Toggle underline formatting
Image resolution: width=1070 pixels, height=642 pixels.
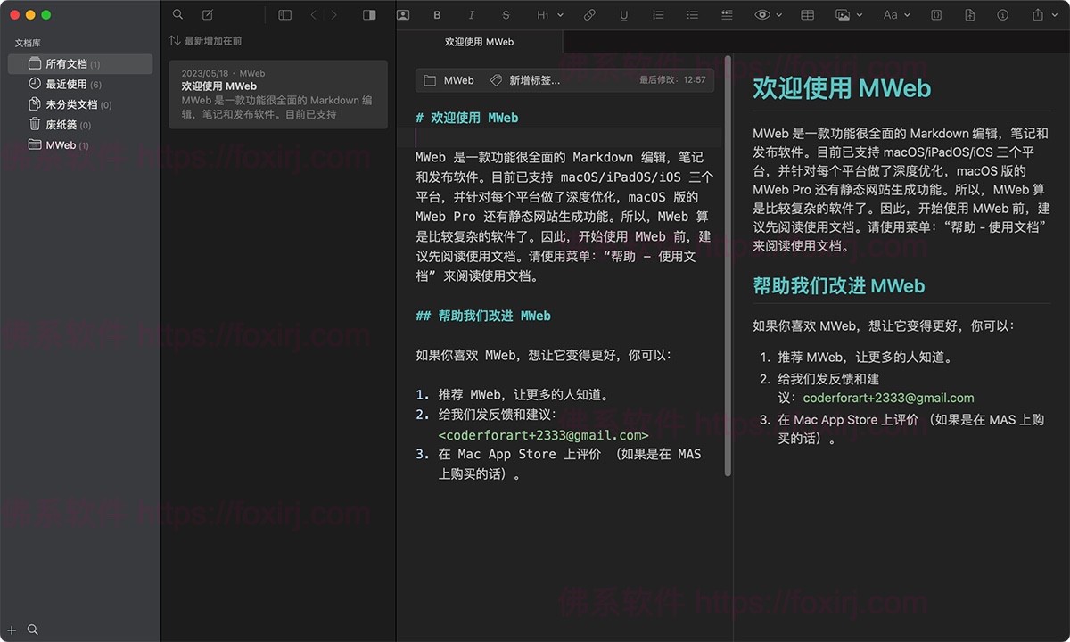[x=623, y=15]
